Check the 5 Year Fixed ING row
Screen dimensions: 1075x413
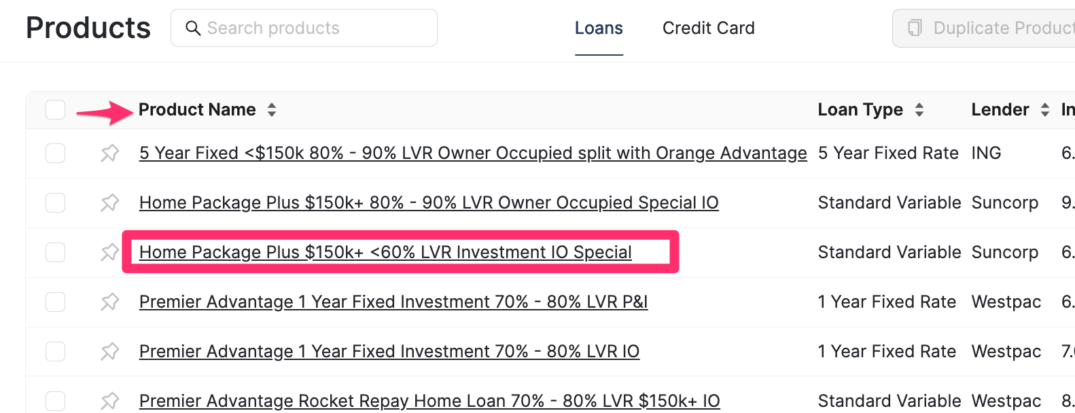[55, 153]
